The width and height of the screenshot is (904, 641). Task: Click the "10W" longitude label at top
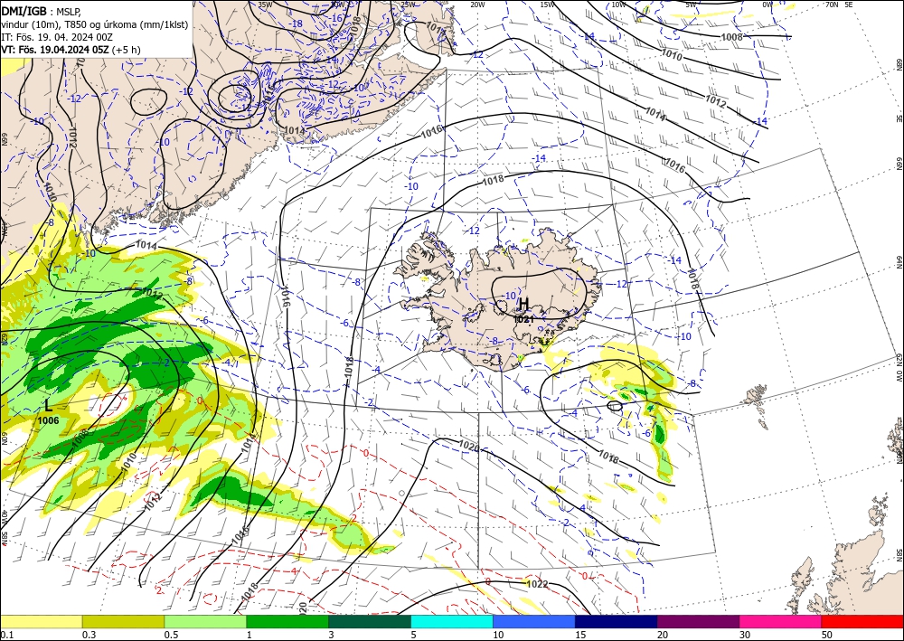click(x=618, y=5)
